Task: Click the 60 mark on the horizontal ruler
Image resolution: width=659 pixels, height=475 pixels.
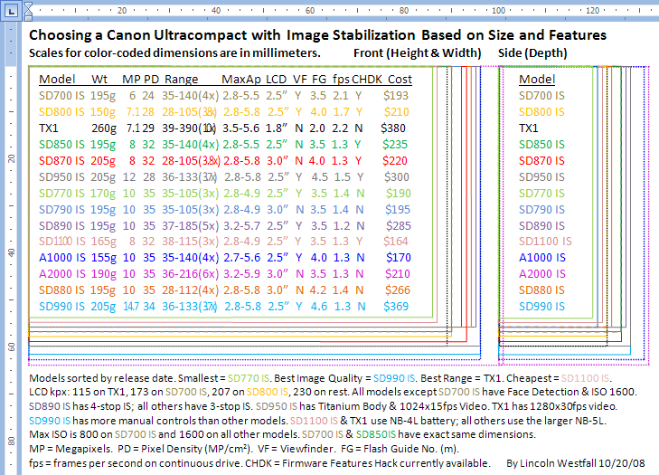Action: 309,8
